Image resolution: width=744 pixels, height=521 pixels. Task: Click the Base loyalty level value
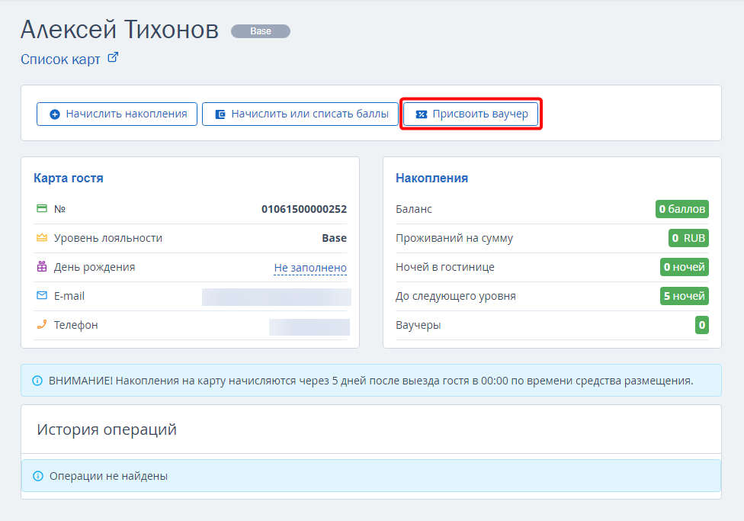tap(335, 238)
